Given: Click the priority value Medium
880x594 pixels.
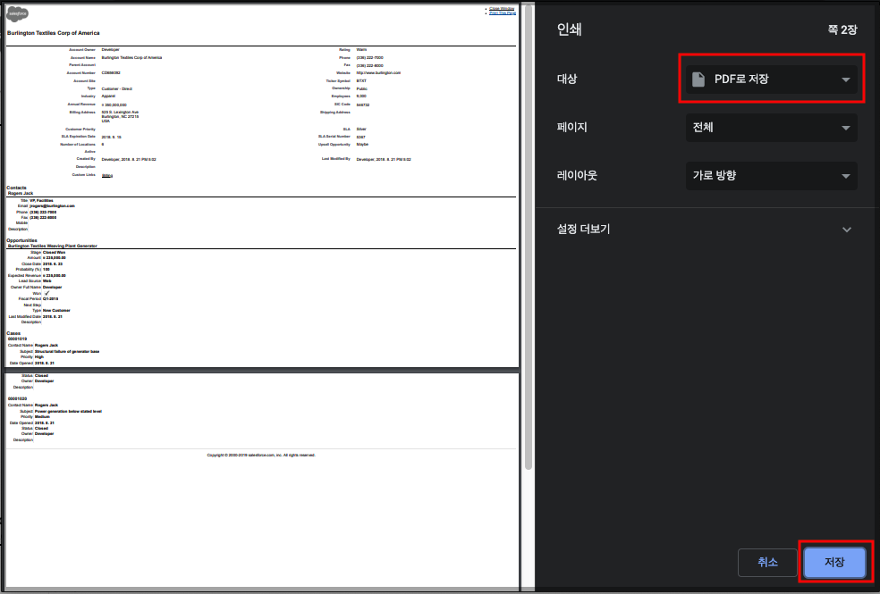Looking at the screenshot, I should (x=42, y=417).
